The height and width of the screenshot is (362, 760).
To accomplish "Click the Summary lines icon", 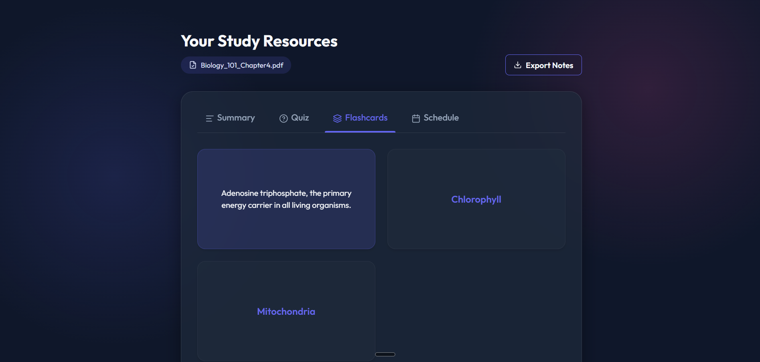I will 209,119.
